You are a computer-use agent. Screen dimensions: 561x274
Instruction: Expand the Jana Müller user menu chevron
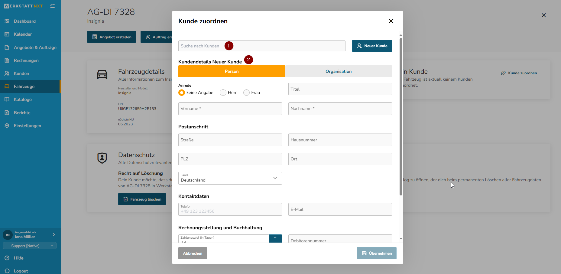pyautogui.click(x=54, y=235)
